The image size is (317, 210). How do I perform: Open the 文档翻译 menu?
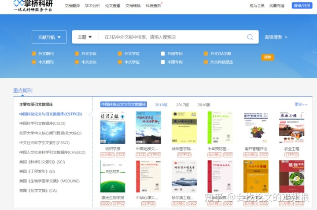[x=72, y=6]
